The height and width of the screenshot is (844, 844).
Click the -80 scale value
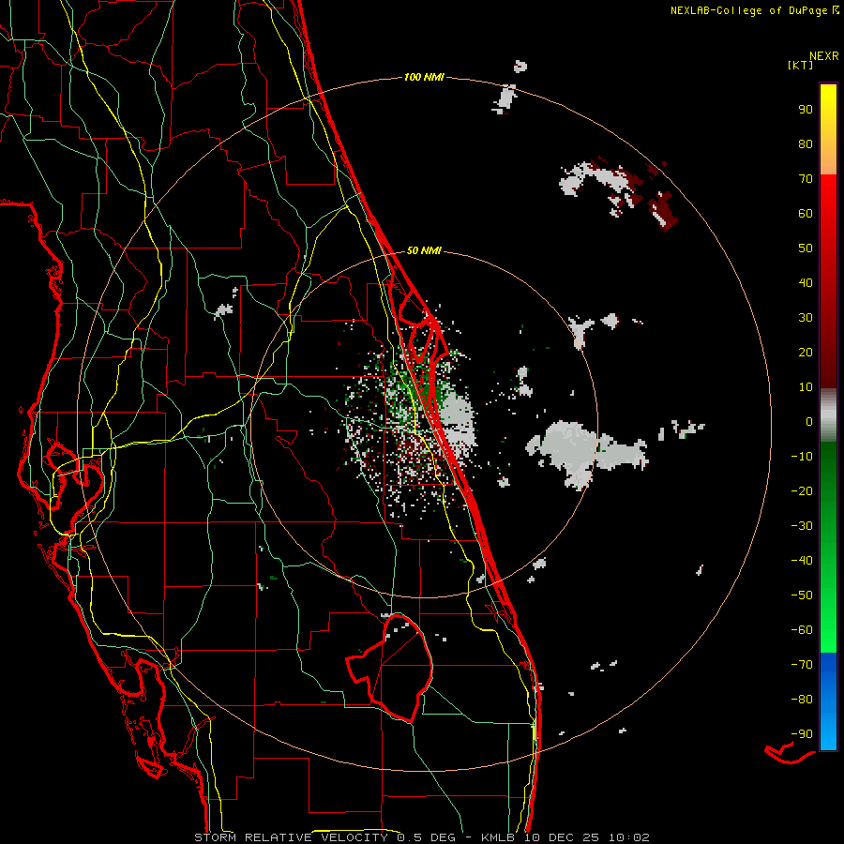point(802,700)
